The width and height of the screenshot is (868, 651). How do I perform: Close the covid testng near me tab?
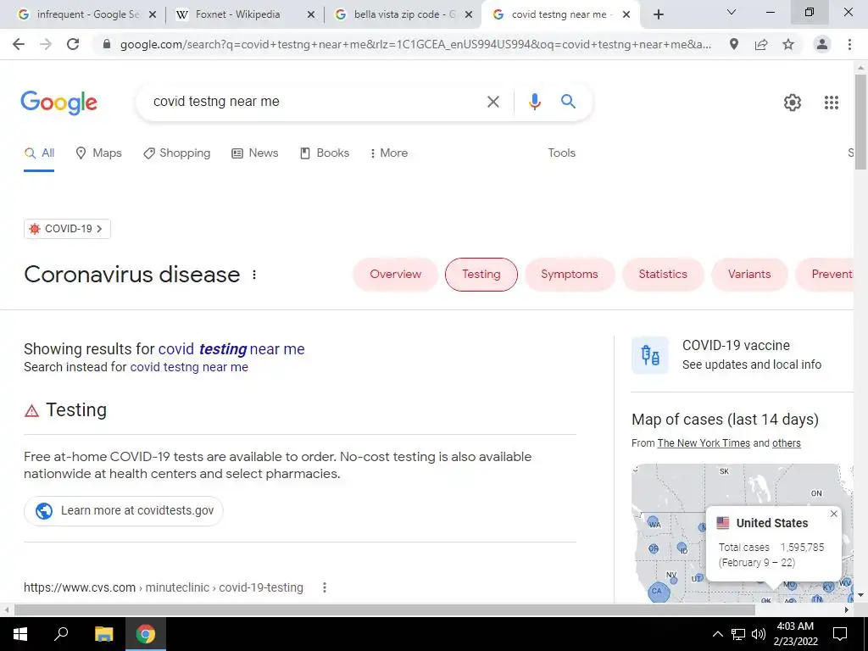pyautogui.click(x=626, y=15)
